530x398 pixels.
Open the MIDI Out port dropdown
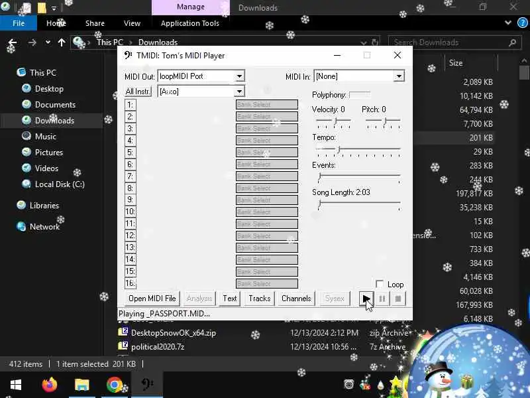click(239, 76)
